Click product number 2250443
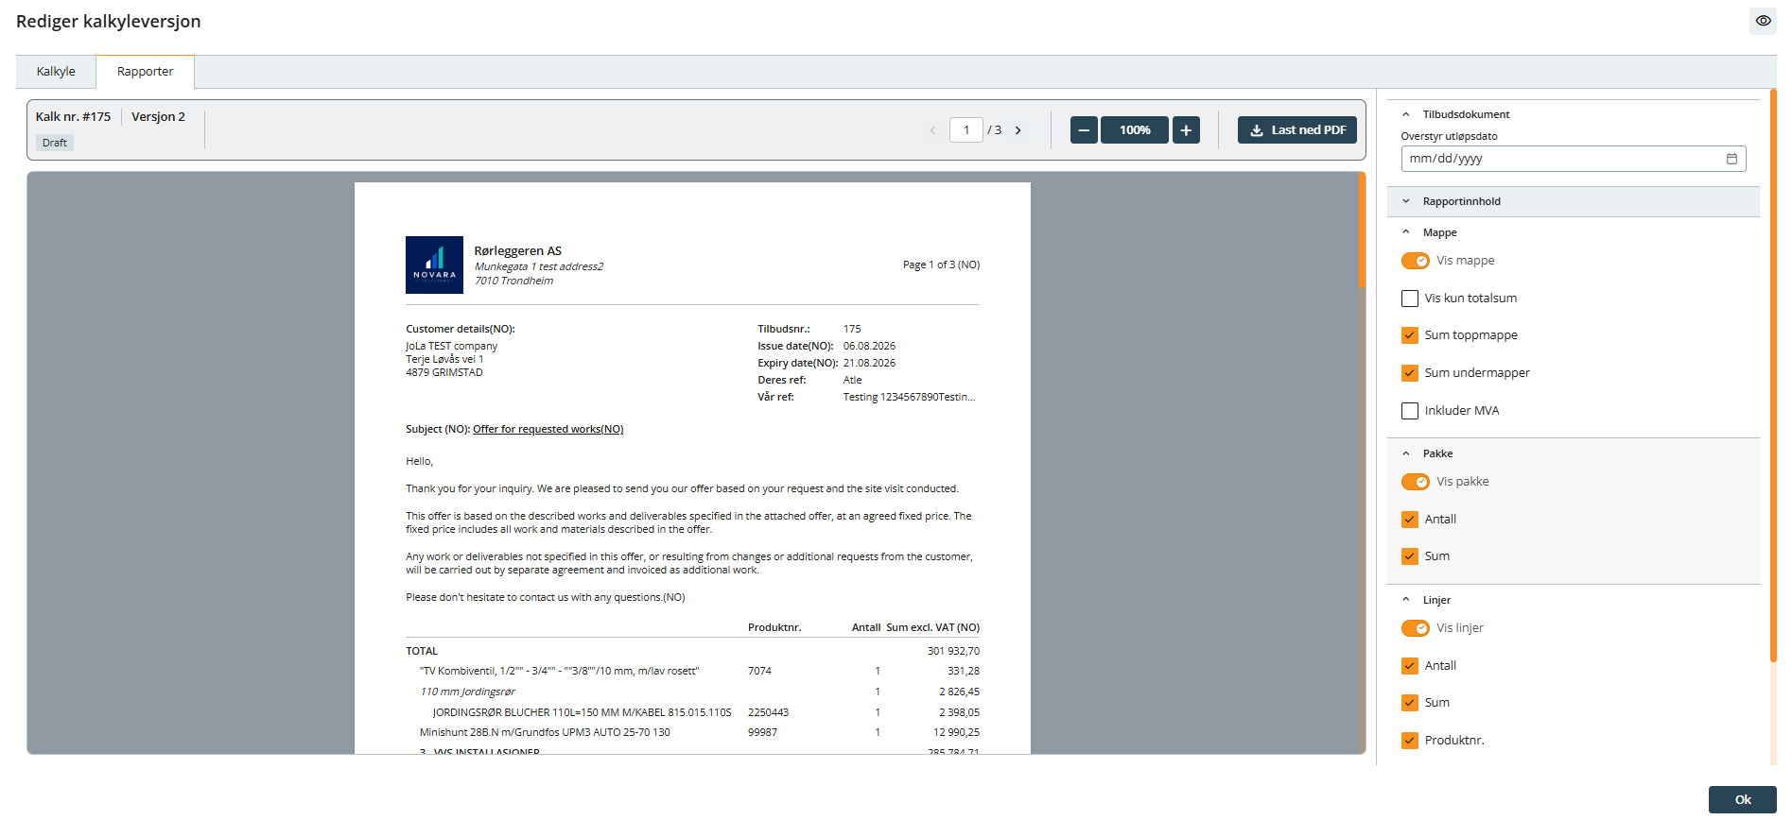 [768, 713]
